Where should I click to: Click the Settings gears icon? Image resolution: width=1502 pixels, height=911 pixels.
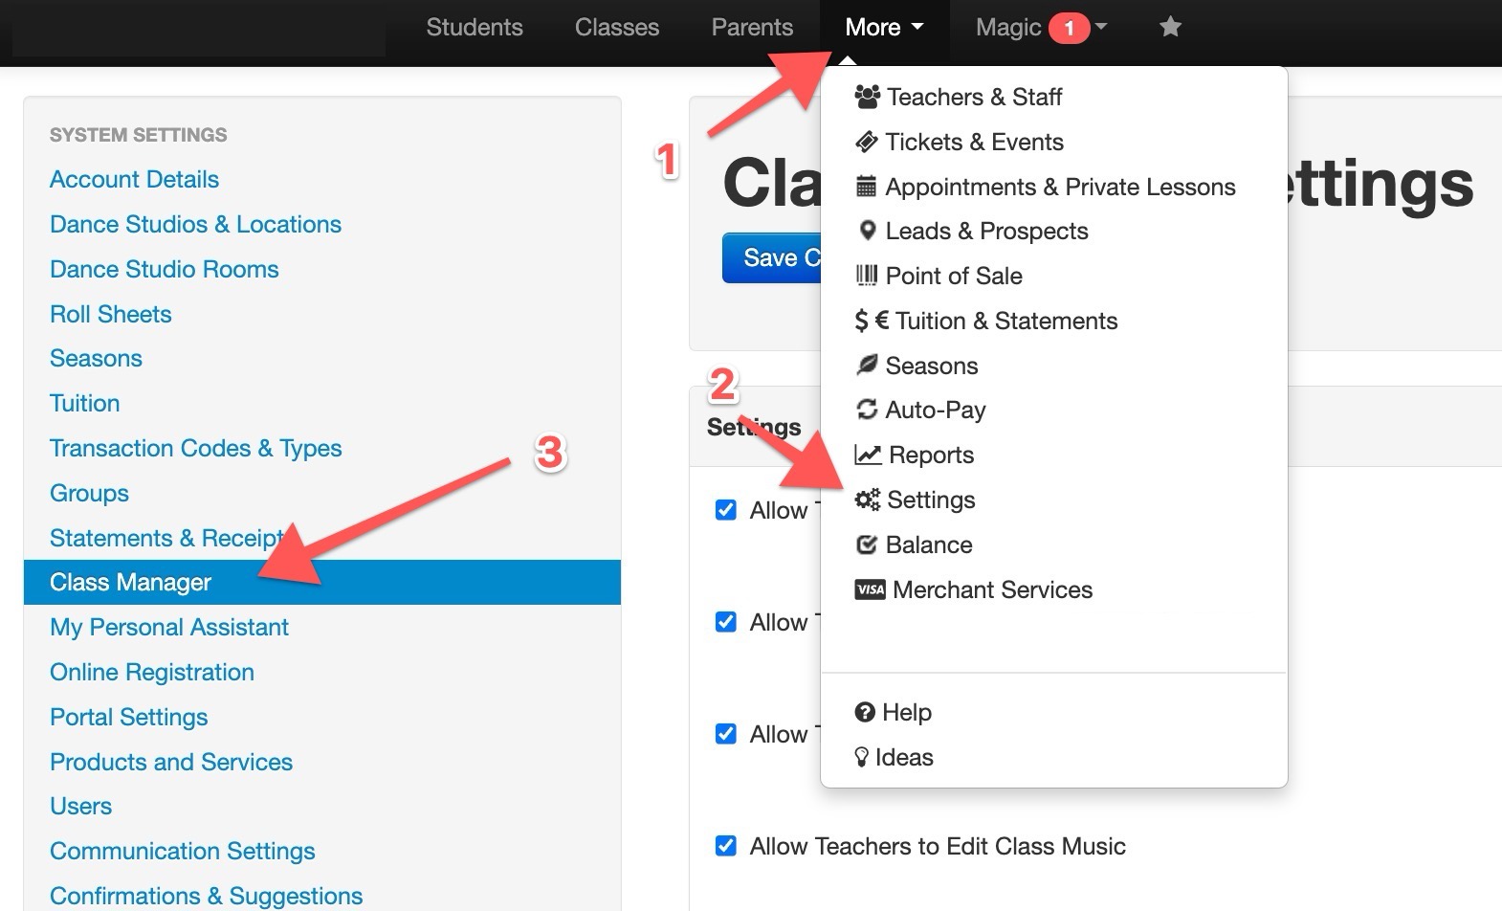(x=867, y=500)
